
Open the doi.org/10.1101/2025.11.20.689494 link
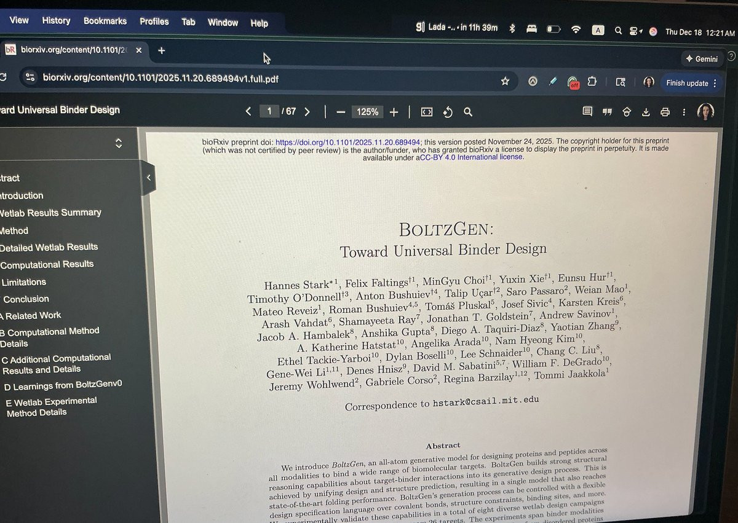347,141
